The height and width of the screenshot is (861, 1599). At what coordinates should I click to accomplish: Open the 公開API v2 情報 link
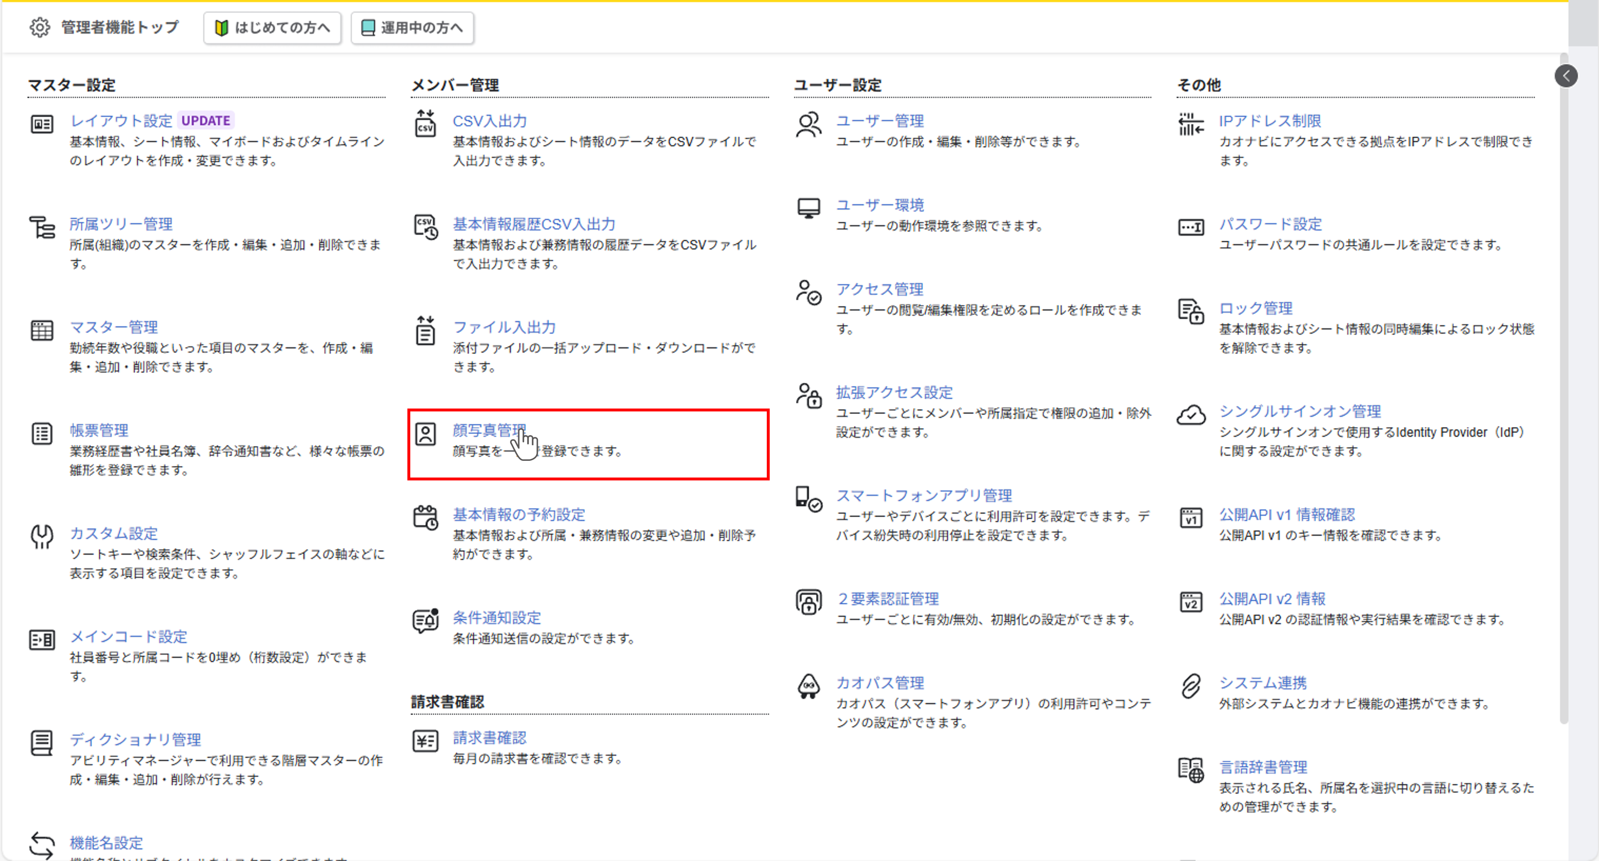pos(1272,598)
